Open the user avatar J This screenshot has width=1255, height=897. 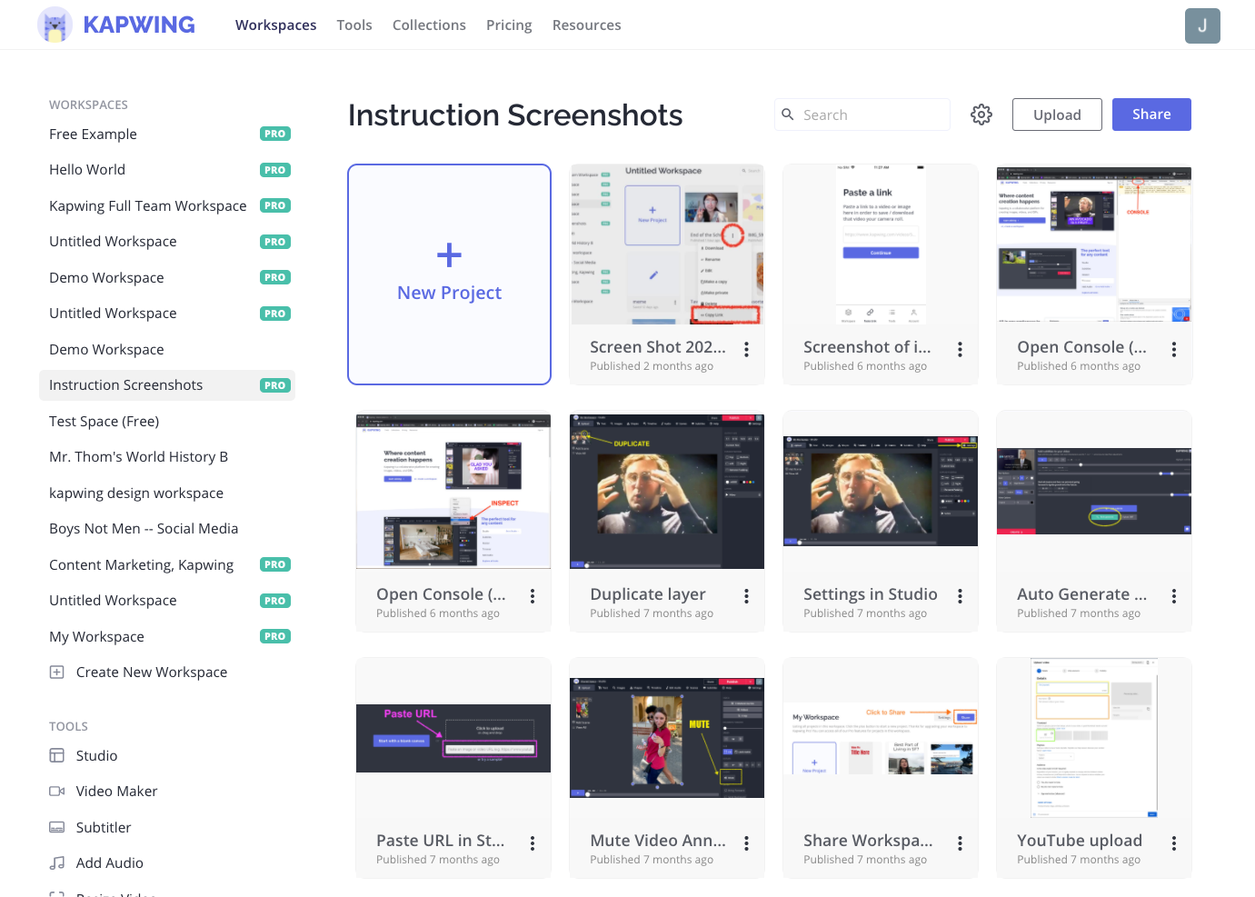1201,25
